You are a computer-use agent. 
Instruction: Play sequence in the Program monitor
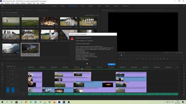pos(143,59)
